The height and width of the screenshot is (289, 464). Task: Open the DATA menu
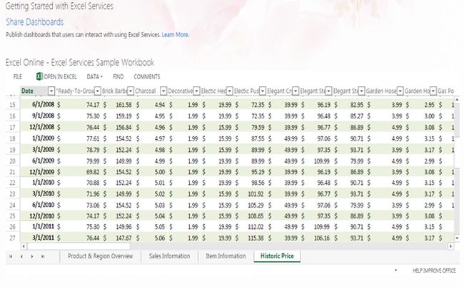94,76
